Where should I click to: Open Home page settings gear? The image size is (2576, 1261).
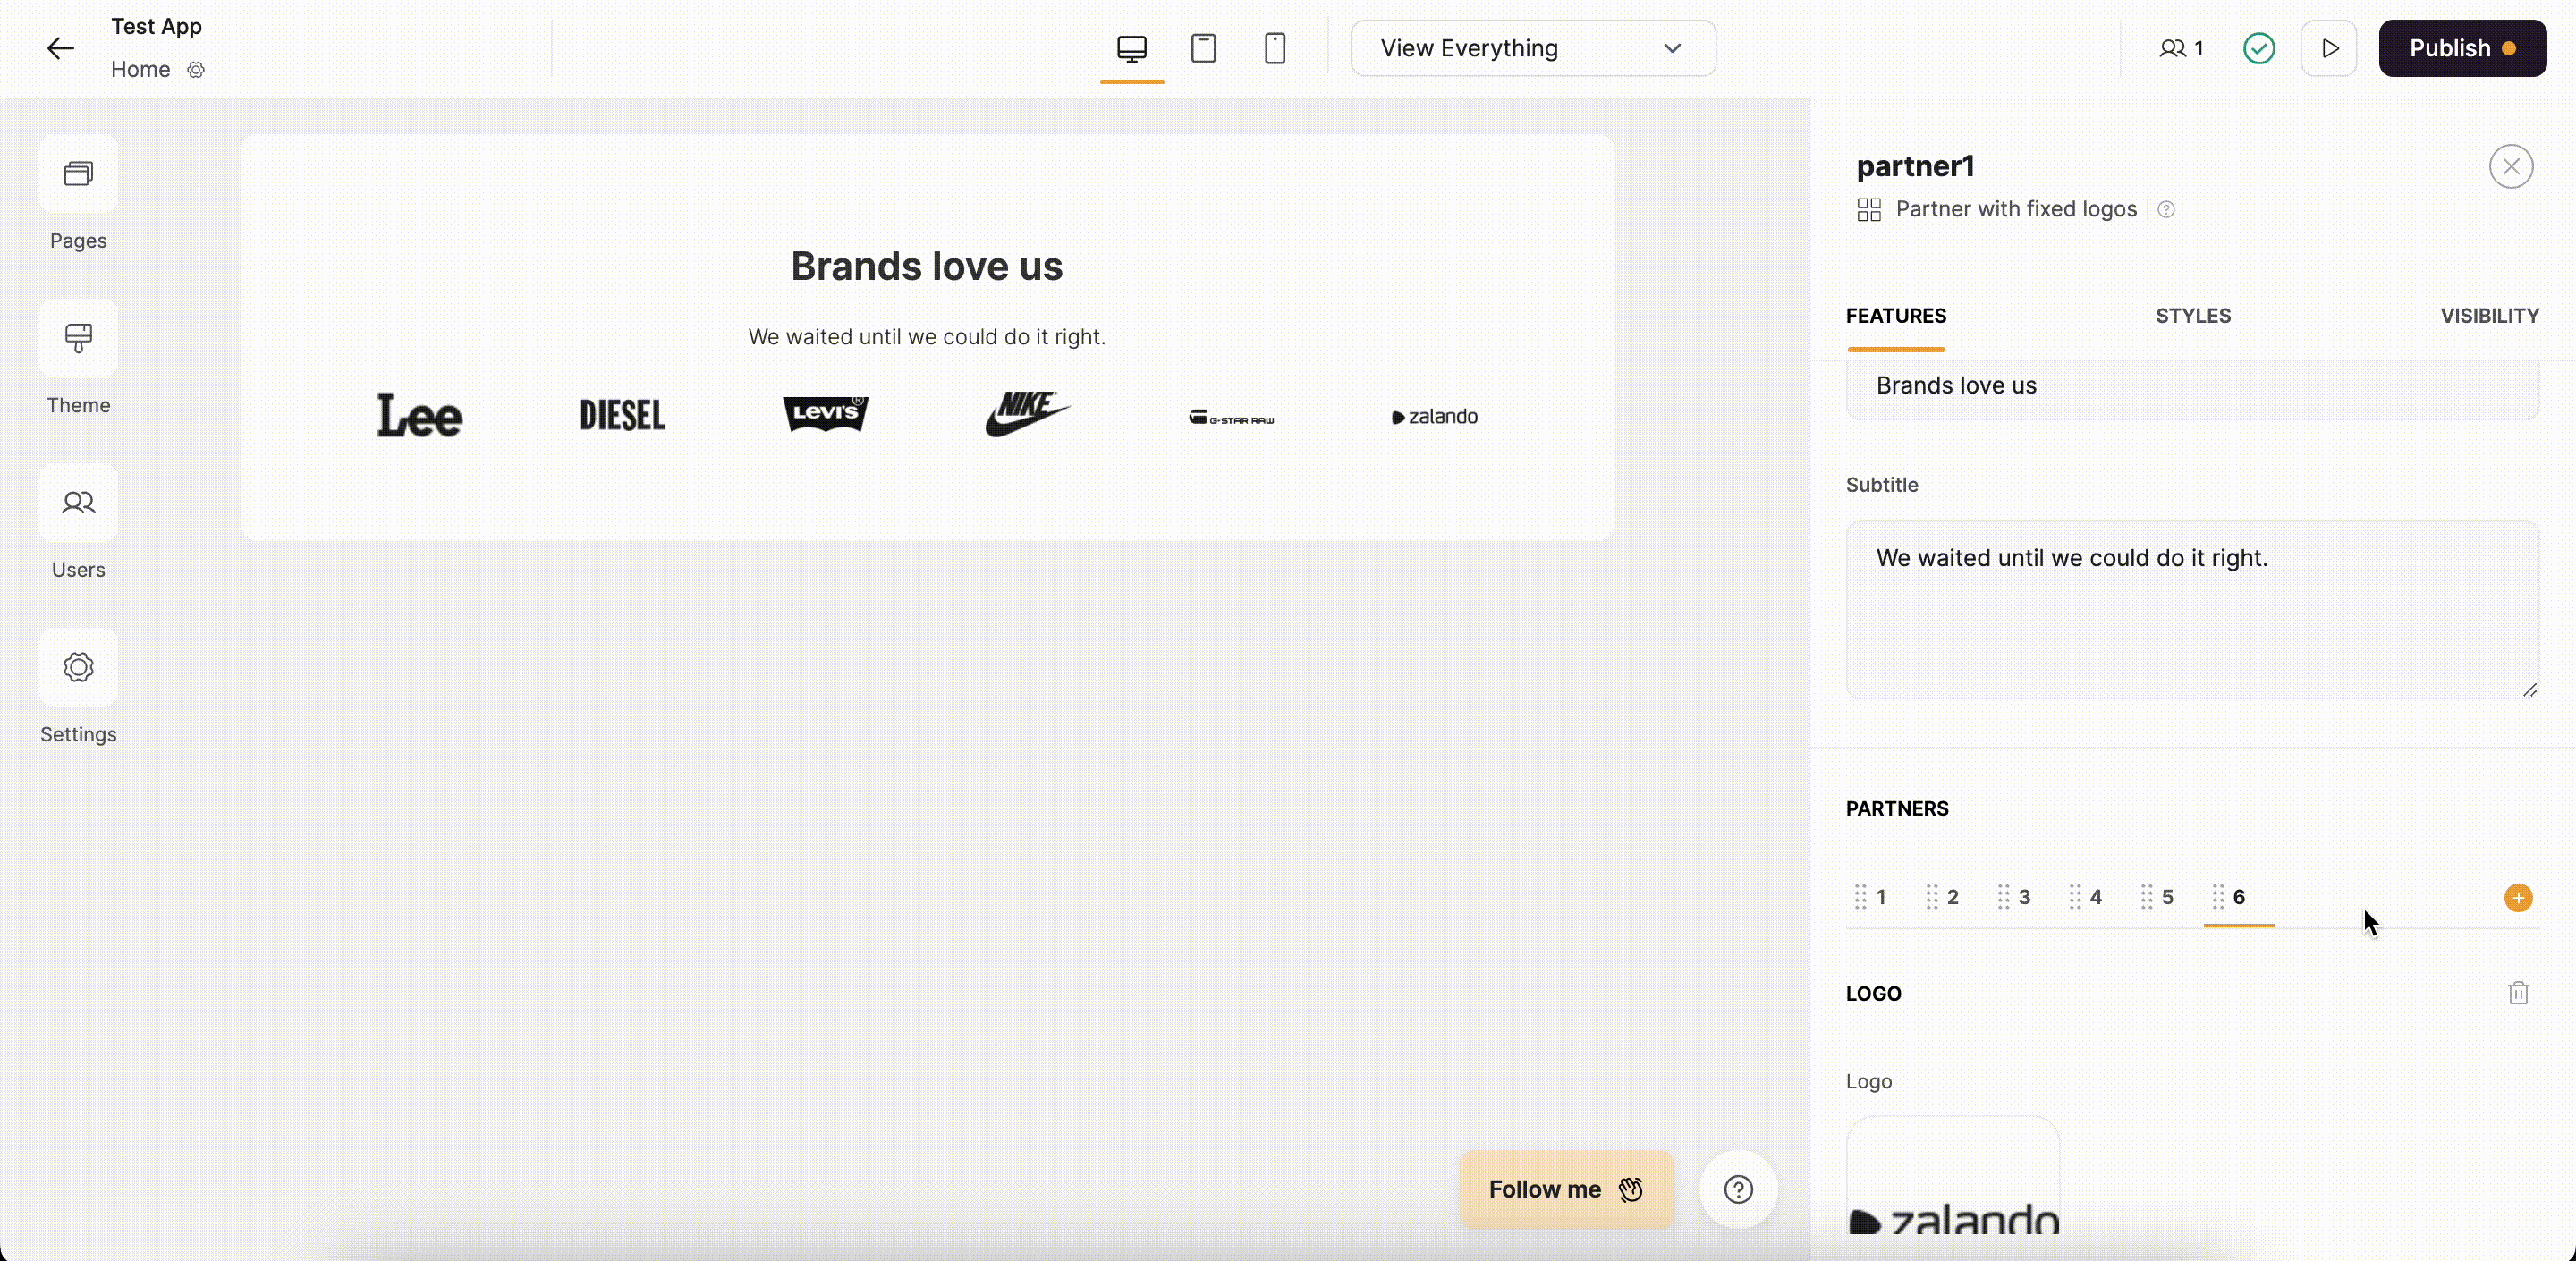196,70
